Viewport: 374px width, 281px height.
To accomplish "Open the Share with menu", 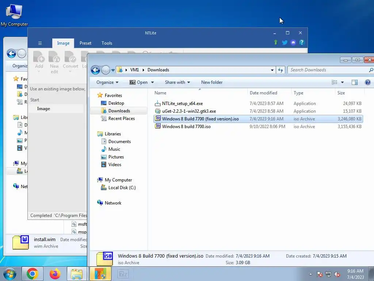I will (177, 82).
